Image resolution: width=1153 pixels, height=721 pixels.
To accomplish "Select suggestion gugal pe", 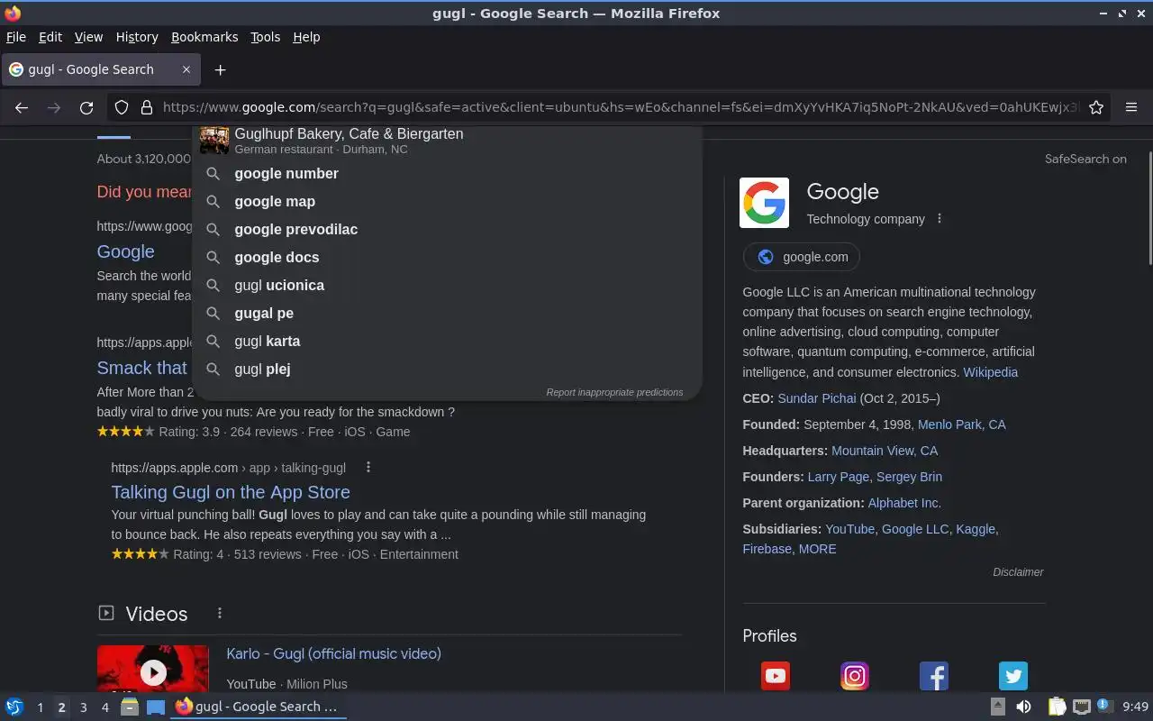I will tap(448, 313).
